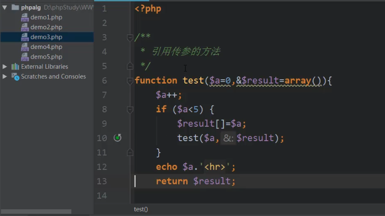Screen dimensions: 385x216
Task: Click the test function name definition
Action: 193,81
